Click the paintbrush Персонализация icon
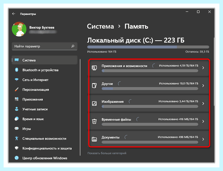The image size is (223, 171). [x=17, y=89]
